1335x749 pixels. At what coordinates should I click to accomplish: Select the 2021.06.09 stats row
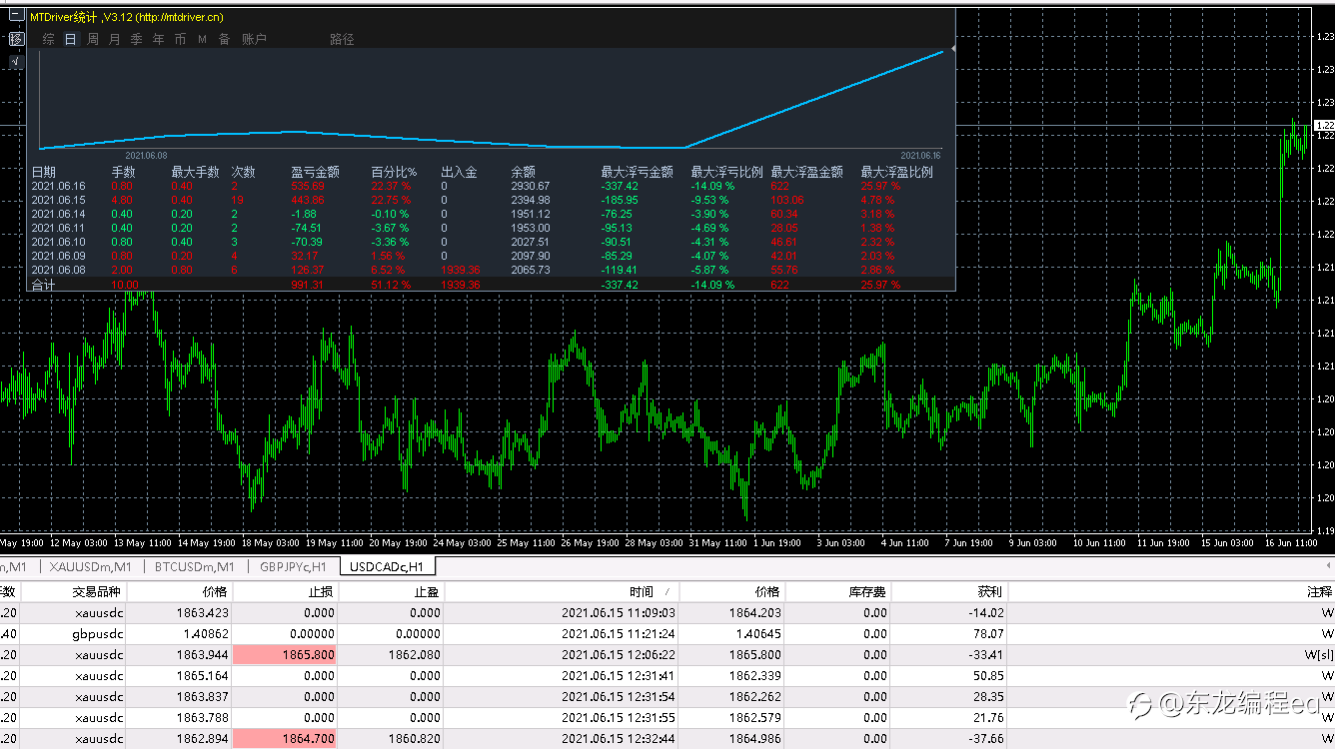tap(490, 256)
